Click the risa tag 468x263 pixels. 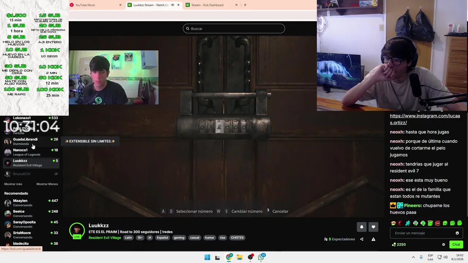click(x=222, y=238)
